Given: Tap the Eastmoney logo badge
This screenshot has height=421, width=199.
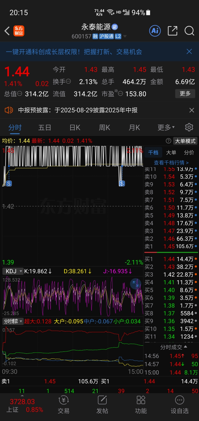Looking at the screenshot, I should click(x=19, y=31).
